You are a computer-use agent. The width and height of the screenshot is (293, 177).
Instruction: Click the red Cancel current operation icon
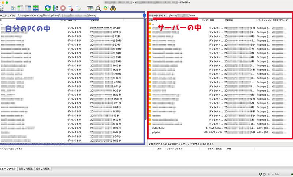(63, 8)
